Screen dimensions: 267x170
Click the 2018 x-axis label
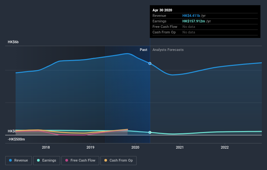(x=46, y=147)
